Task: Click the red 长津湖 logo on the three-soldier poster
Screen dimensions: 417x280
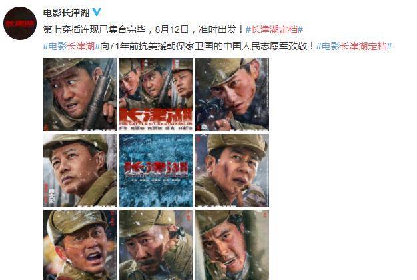Action: tap(156, 116)
